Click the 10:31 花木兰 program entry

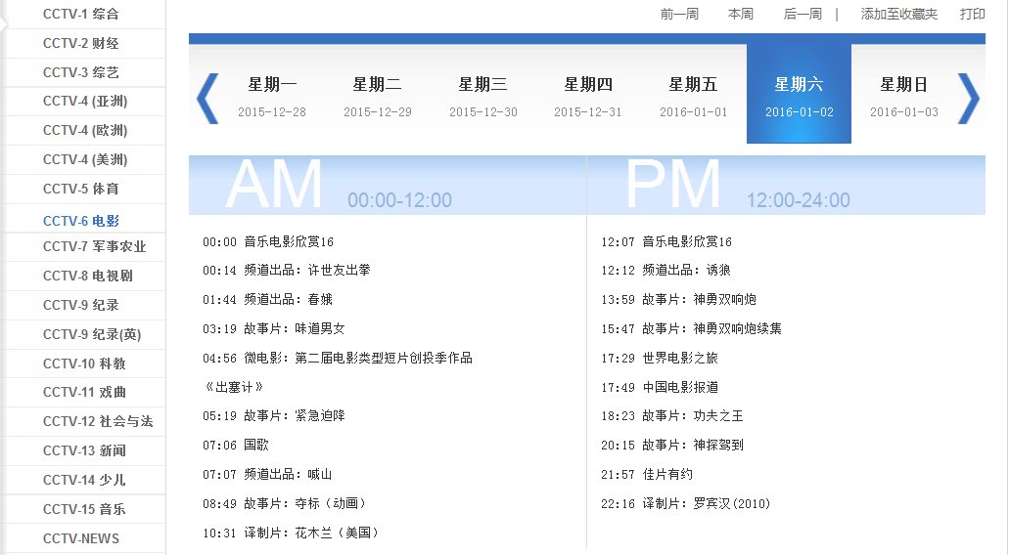coord(291,533)
